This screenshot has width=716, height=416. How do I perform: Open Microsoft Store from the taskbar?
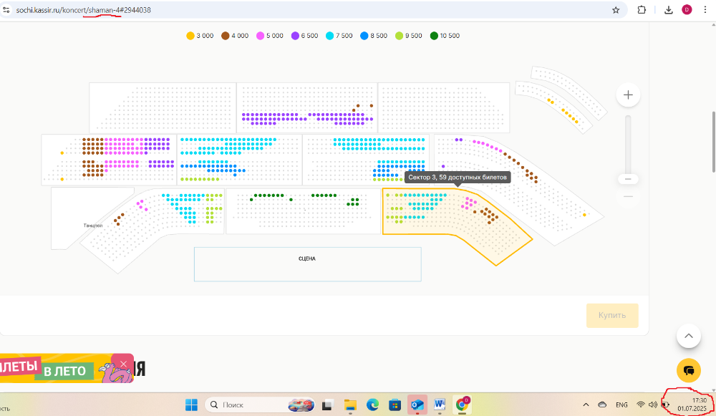coord(395,405)
